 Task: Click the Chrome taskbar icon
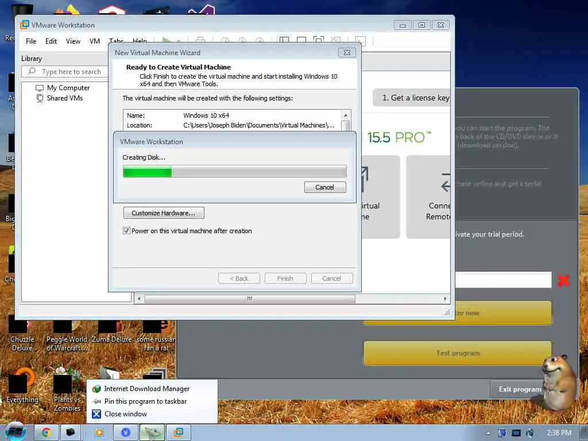(46, 432)
